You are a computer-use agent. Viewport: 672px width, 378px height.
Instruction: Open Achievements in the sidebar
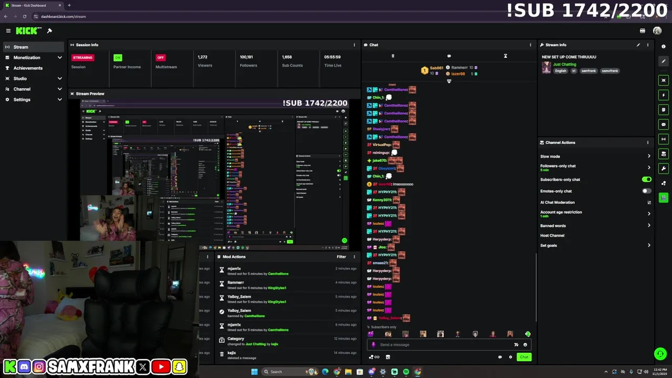pos(34,68)
